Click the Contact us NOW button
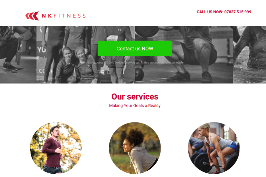266x177 pixels. click(135, 48)
